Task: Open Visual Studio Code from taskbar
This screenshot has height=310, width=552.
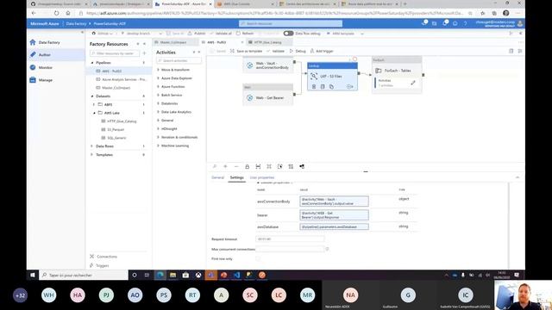Action: pyautogui.click(x=236, y=275)
